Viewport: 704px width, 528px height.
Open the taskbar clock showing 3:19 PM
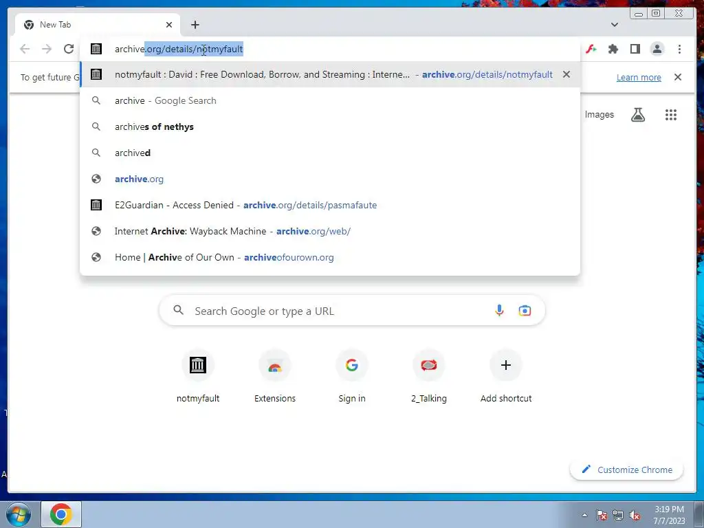point(669,515)
